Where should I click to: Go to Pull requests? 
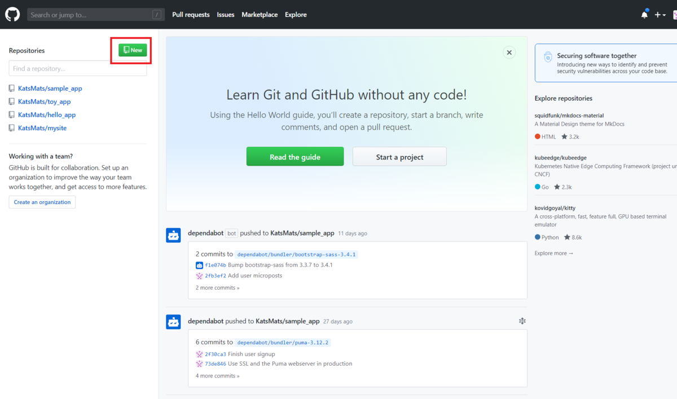coord(191,15)
